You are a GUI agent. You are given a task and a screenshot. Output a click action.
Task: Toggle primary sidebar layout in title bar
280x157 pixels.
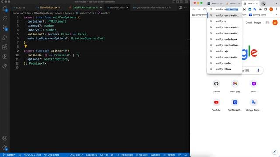tap(174, 2)
